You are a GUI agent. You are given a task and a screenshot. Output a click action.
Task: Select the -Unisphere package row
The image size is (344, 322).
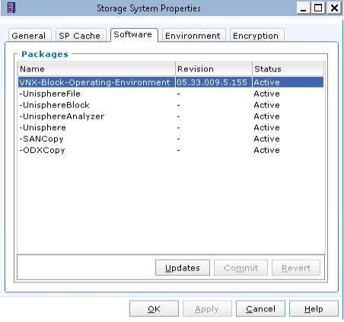[170, 127]
